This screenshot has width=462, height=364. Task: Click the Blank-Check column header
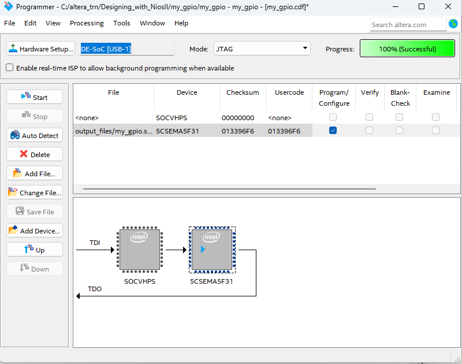click(x=400, y=97)
